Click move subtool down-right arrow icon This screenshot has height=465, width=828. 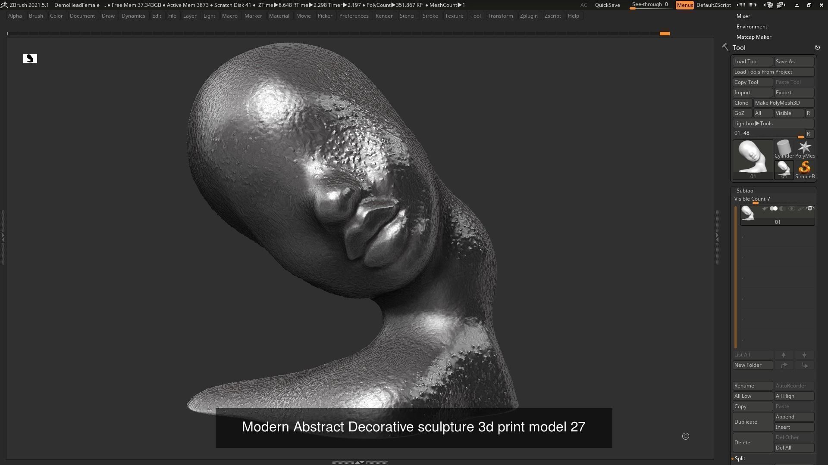pos(804,365)
